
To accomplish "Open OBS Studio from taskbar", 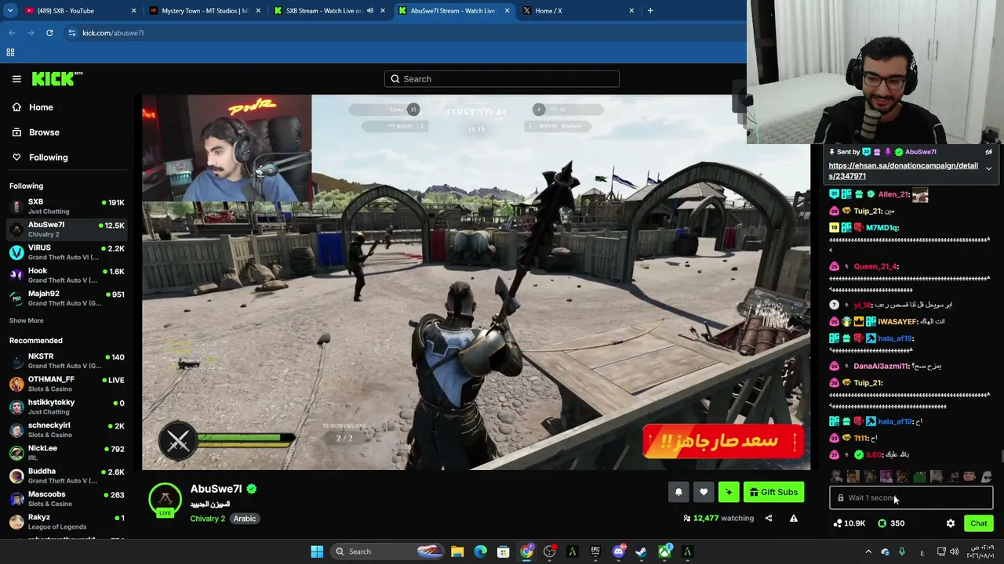I will pos(549,551).
